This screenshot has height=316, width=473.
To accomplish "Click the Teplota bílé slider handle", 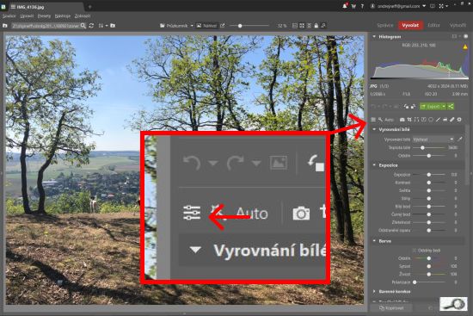I will coord(422,148).
